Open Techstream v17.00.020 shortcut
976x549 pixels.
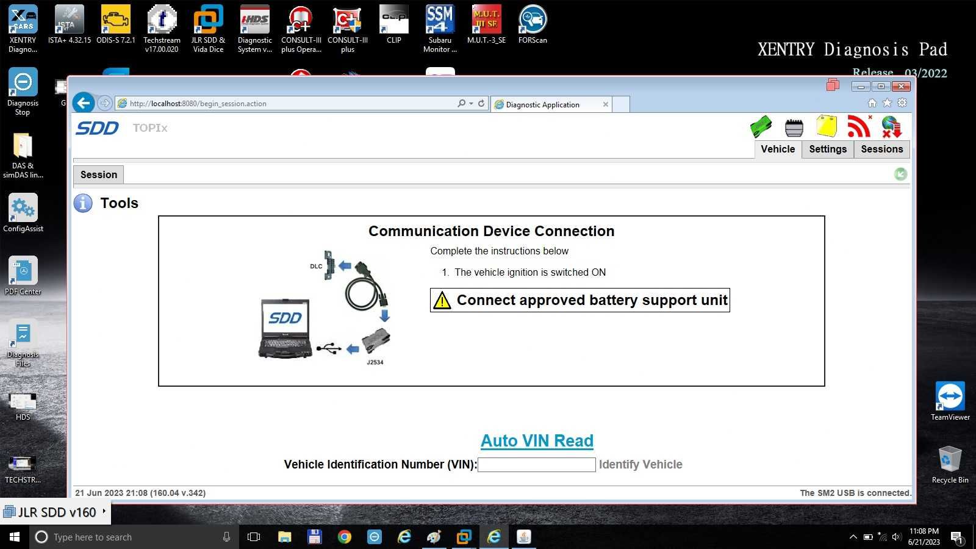[x=162, y=29]
